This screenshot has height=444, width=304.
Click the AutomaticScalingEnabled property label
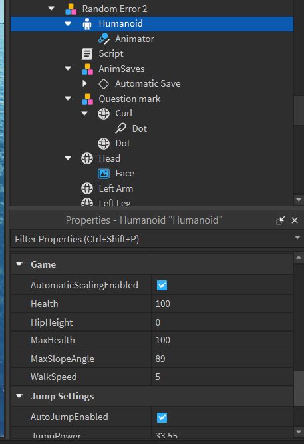click(84, 285)
